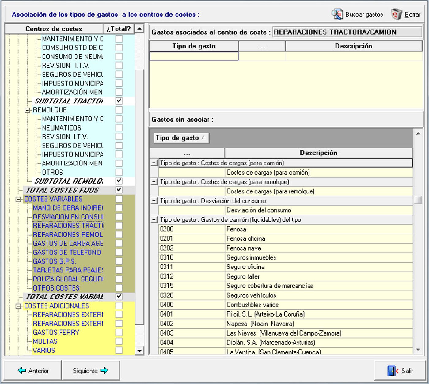Click the Siguiente right arrow icon
Screen dimensions: 429x384
pyautogui.click(x=104, y=371)
